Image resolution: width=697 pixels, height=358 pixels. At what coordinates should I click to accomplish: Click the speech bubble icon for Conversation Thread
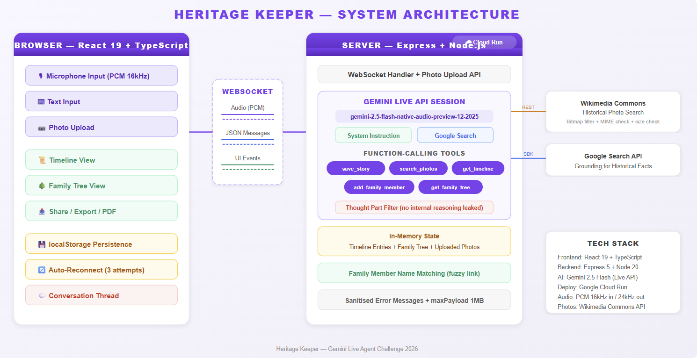point(42,296)
